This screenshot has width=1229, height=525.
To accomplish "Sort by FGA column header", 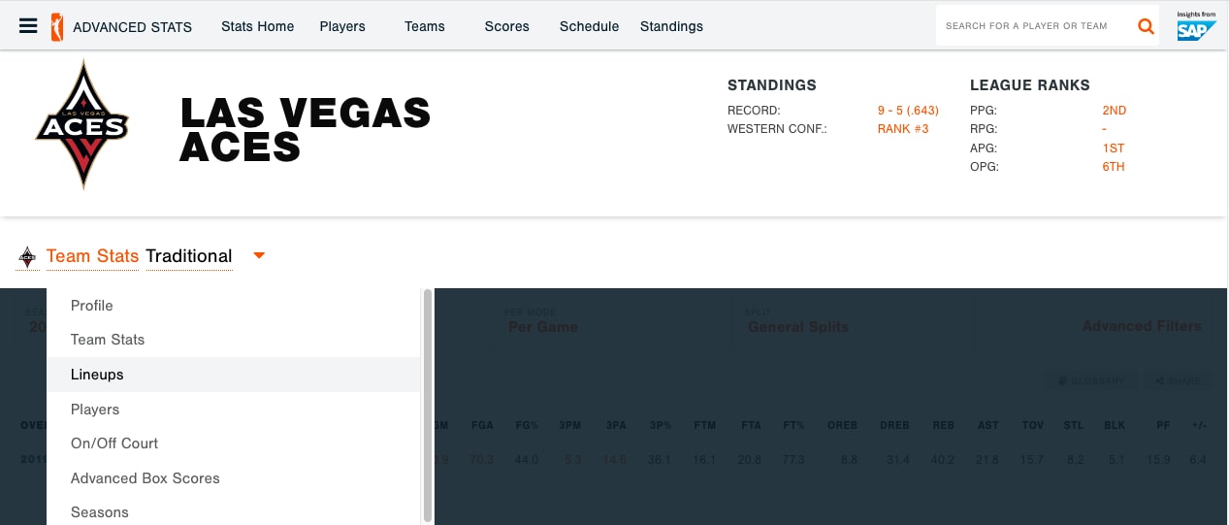I will [482, 425].
